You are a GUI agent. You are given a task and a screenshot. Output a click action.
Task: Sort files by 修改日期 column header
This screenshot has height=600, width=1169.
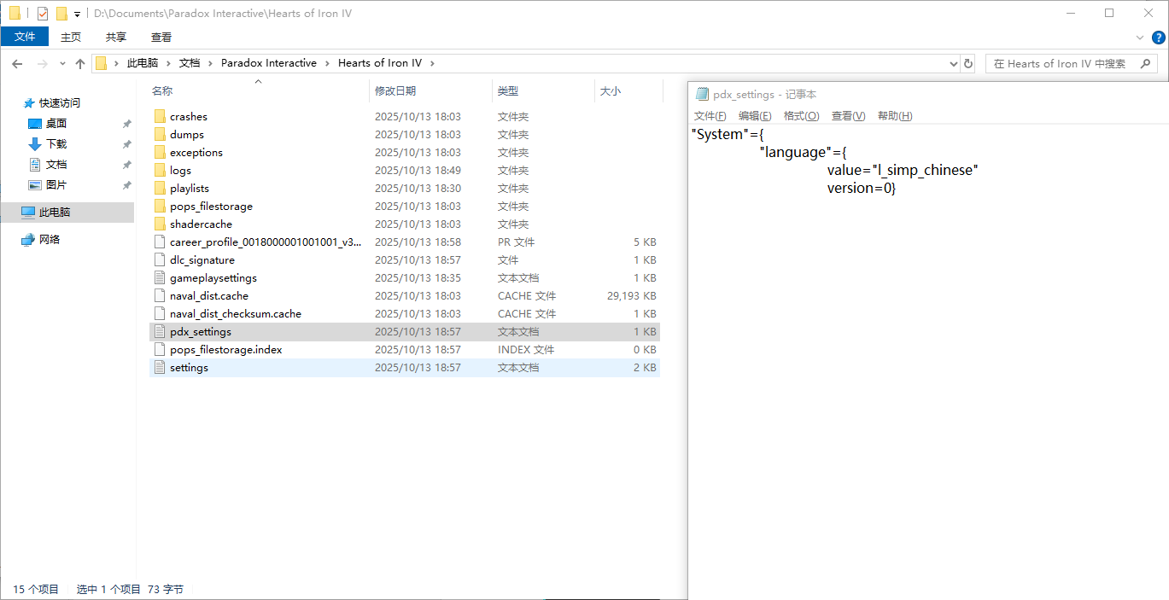[x=395, y=90]
